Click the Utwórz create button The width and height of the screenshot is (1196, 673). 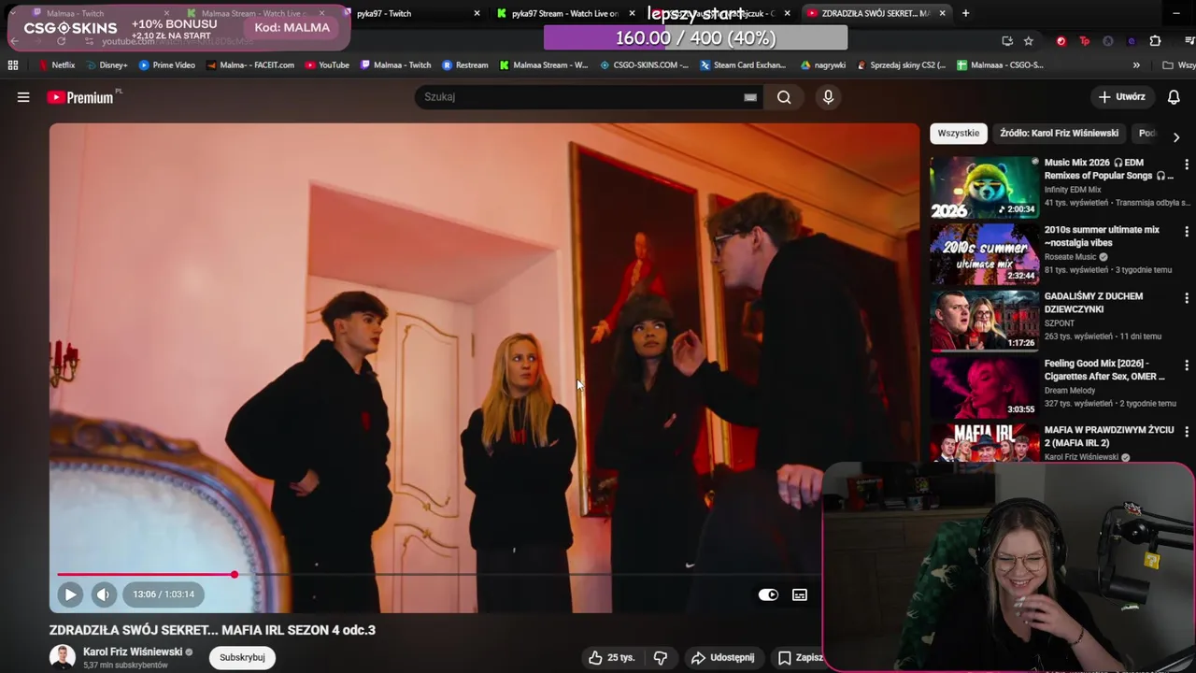[x=1121, y=97]
